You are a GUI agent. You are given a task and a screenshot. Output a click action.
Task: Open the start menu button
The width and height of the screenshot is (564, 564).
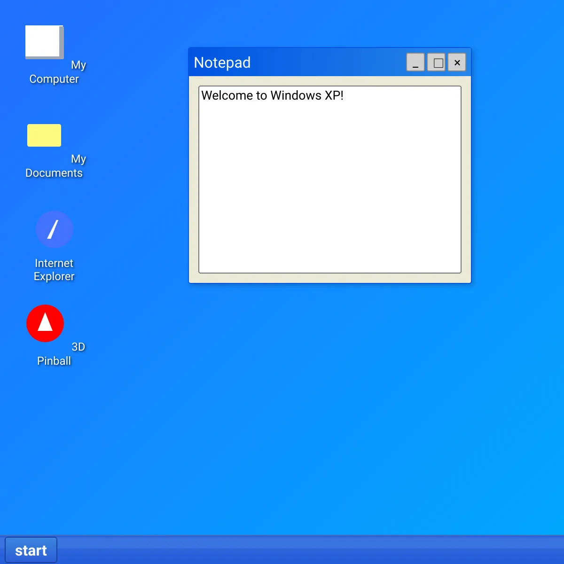pos(31,550)
